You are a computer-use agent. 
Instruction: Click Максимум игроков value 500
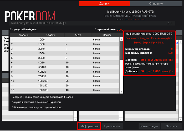tap(170, 53)
